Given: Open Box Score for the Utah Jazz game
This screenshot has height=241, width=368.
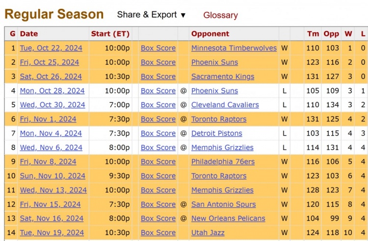Looking at the screenshot, I should coord(158,233).
